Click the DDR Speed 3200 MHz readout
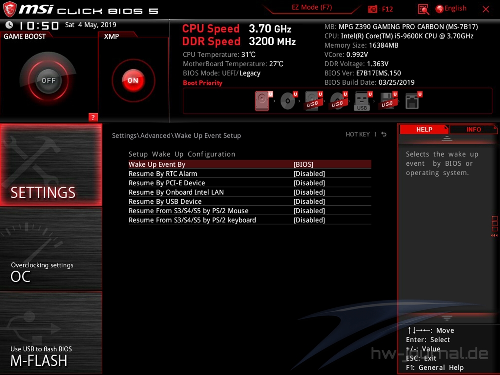 point(239,42)
